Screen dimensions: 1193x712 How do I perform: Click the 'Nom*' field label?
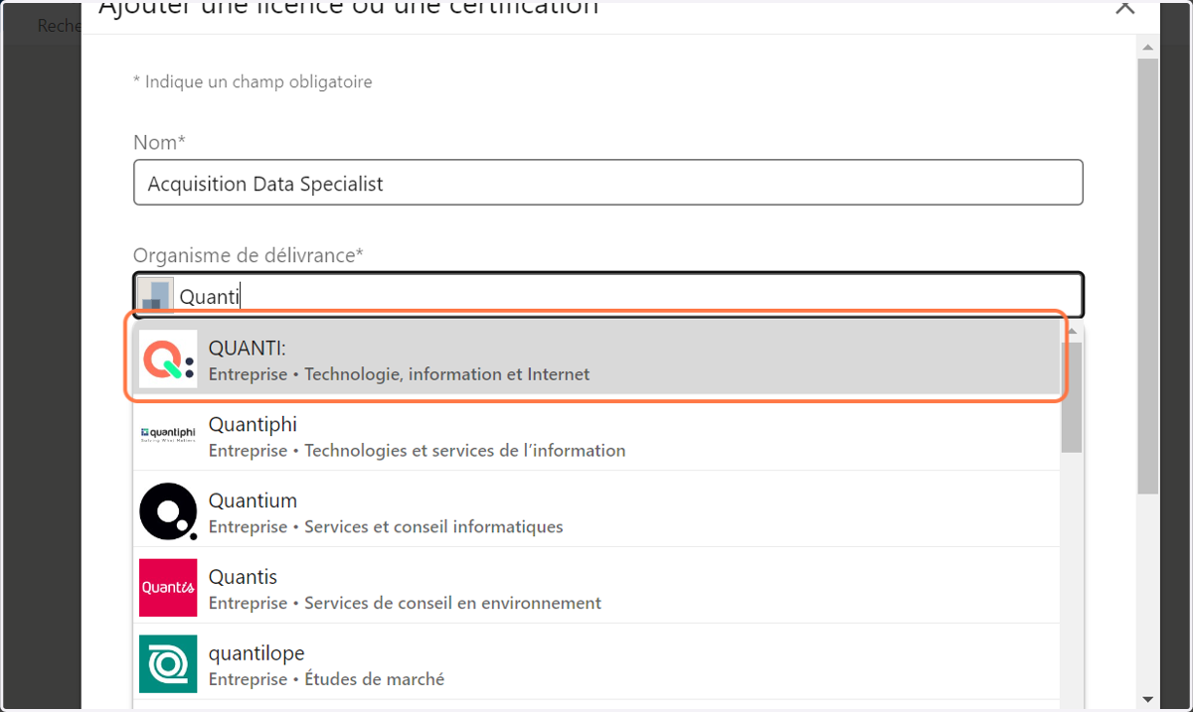159,142
